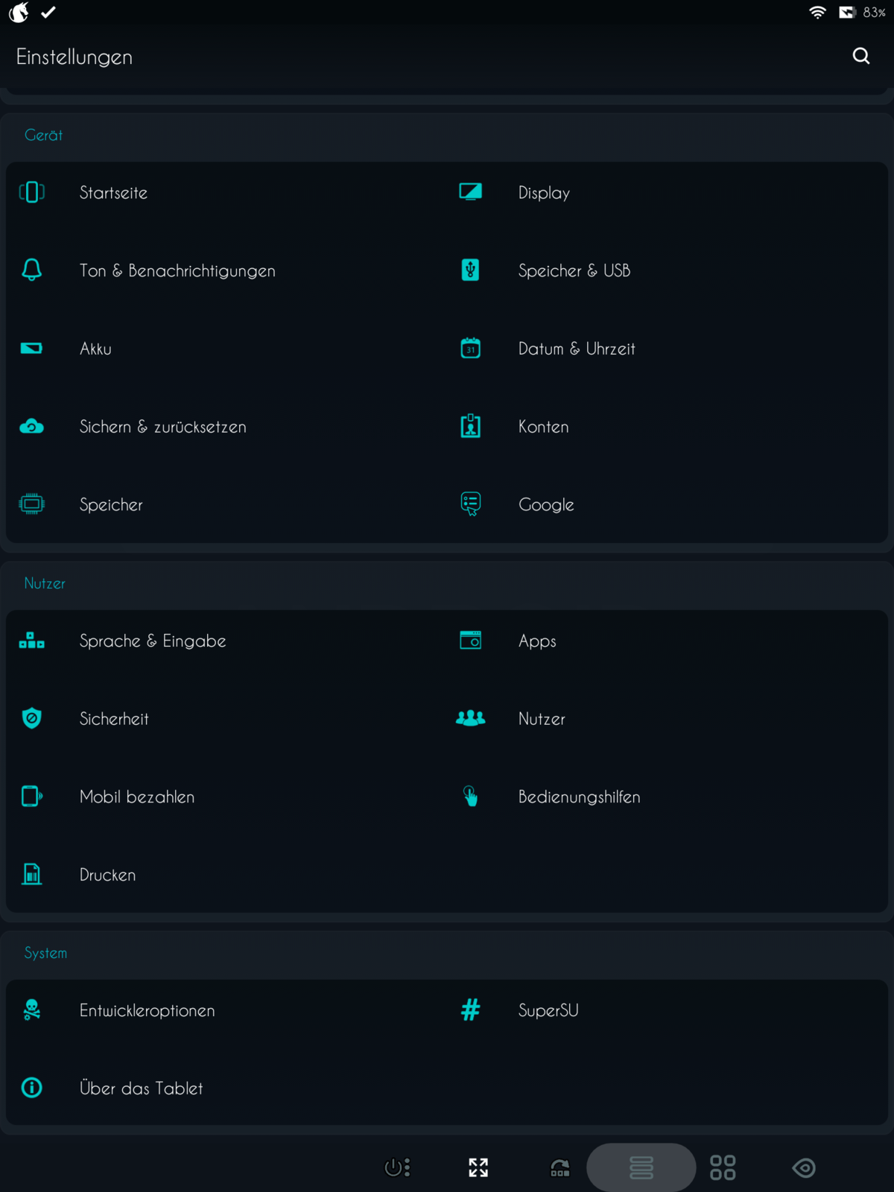Screen dimensions: 894x1192
Task: Open Display settings
Action: [544, 193]
